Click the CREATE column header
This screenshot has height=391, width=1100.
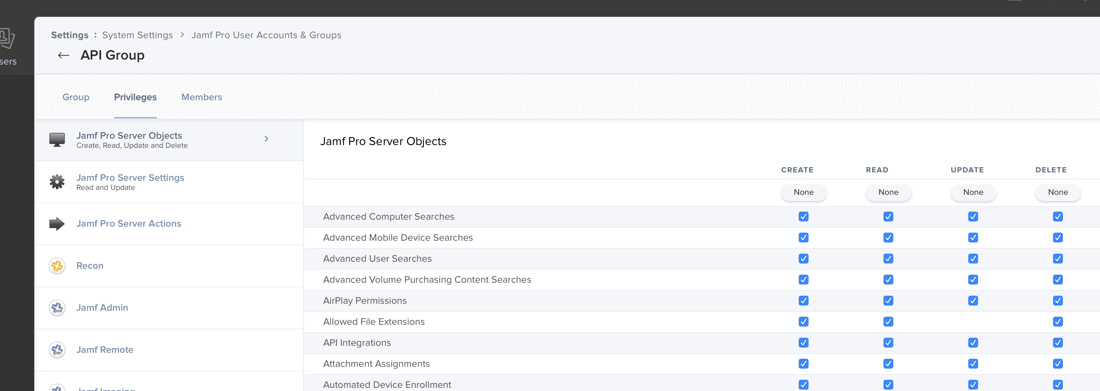(797, 170)
